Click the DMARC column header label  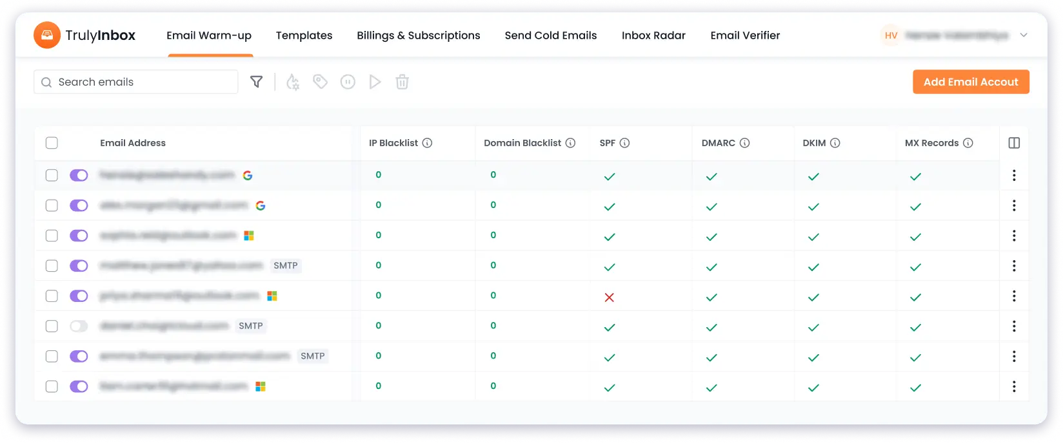pos(719,143)
